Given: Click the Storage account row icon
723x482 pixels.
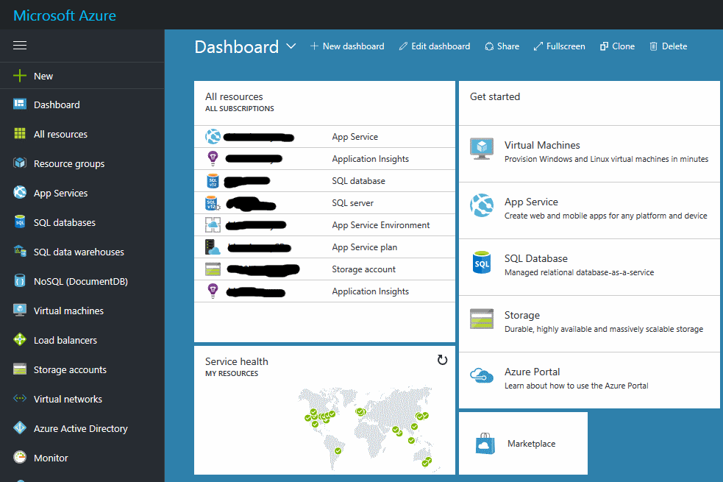Looking at the screenshot, I should tap(213, 269).
